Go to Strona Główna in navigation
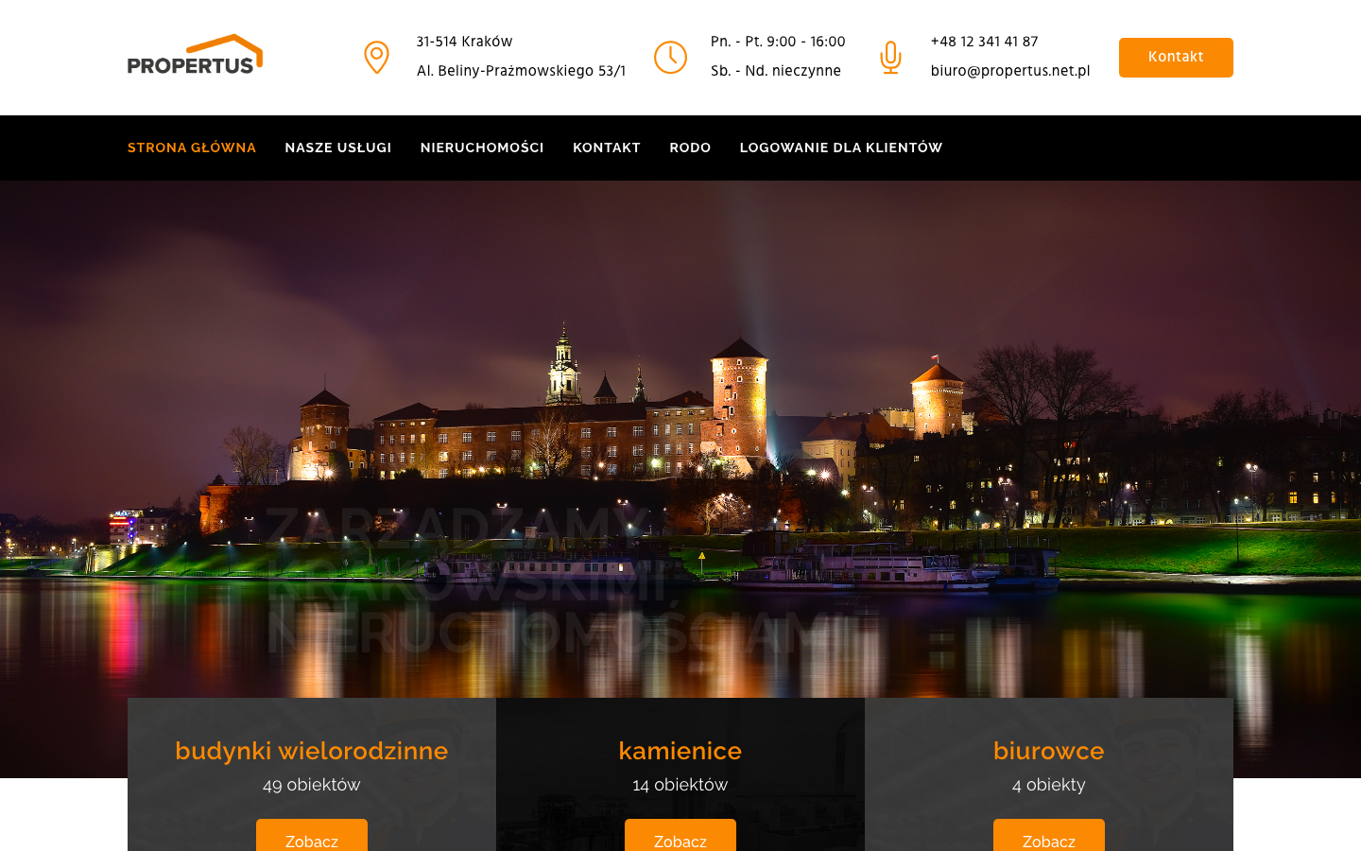The width and height of the screenshot is (1361, 851). click(x=192, y=148)
